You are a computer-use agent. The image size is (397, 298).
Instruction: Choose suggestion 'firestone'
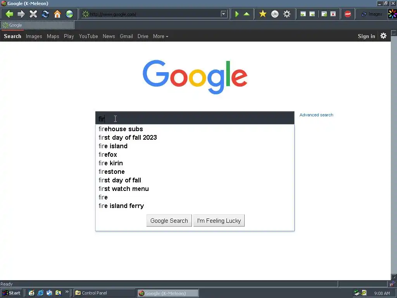(195, 172)
